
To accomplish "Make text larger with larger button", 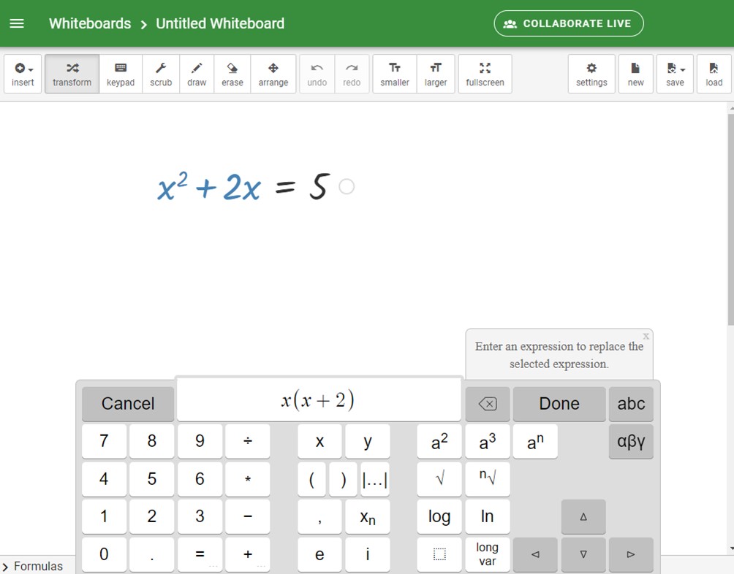I will [436, 74].
